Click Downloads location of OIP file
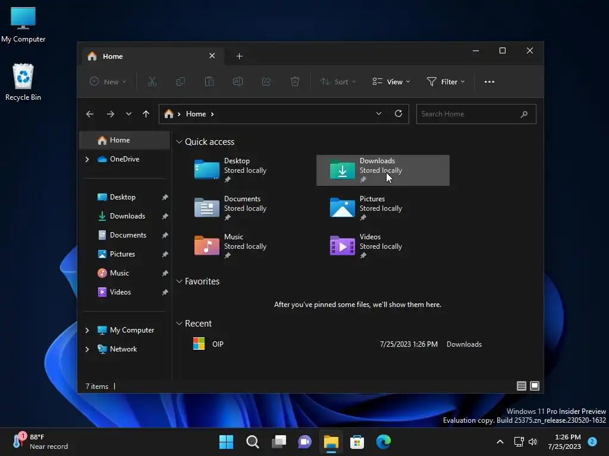This screenshot has height=456, width=609. [x=464, y=344]
